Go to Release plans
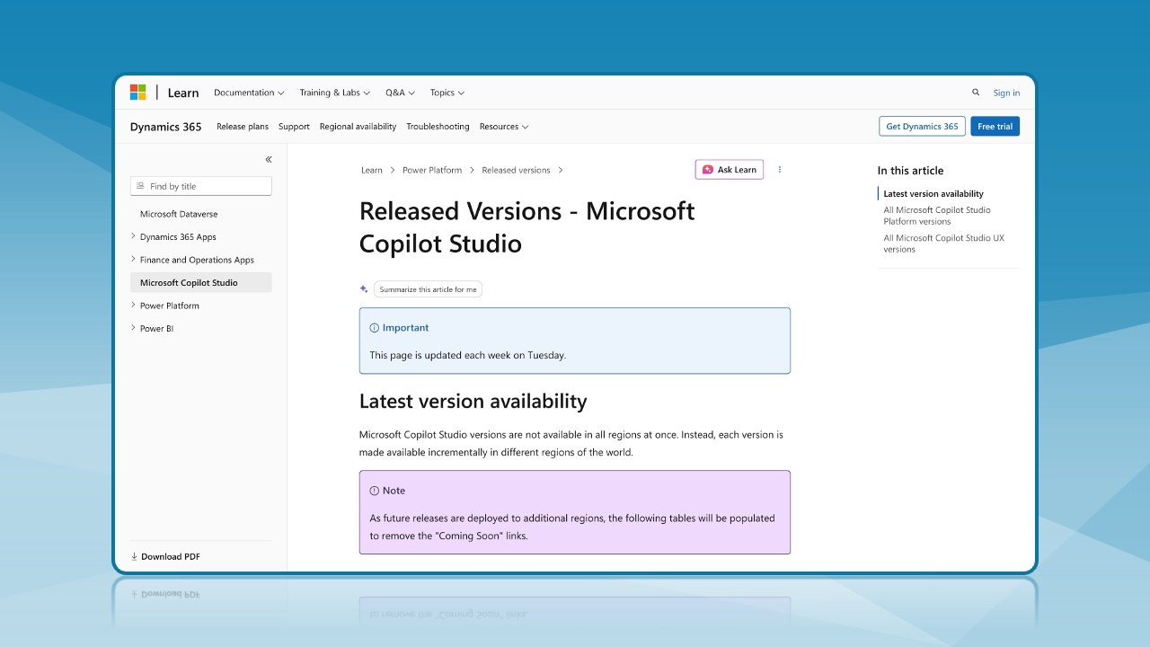Screen dimensions: 1150x647 [243, 127]
